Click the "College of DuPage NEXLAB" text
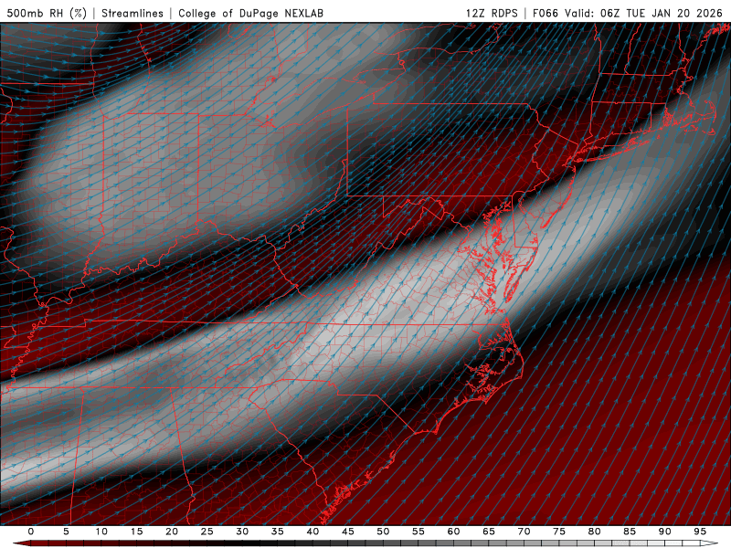The height and width of the screenshot is (548, 731). point(250,13)
